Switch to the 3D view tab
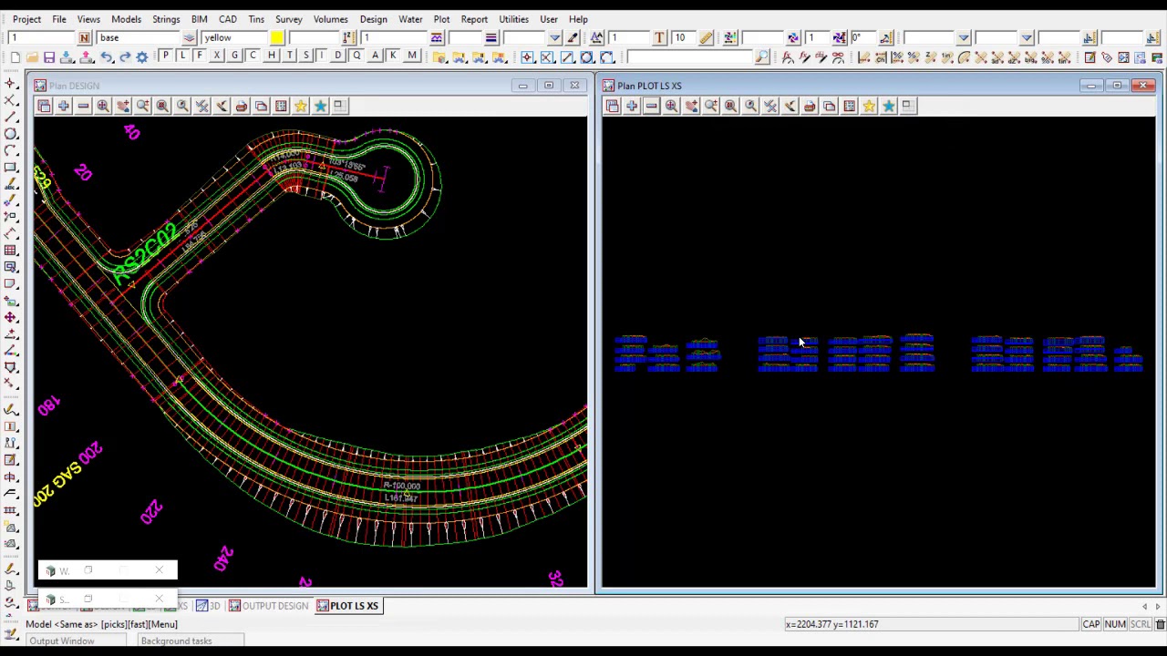This screenshot has height=656, width=1167. pos(209,606)
